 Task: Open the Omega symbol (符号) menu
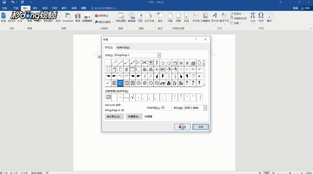[261, 18]
